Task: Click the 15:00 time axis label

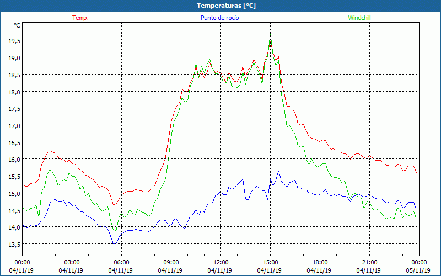Action: pyautogui.click(x=270, y=263)
